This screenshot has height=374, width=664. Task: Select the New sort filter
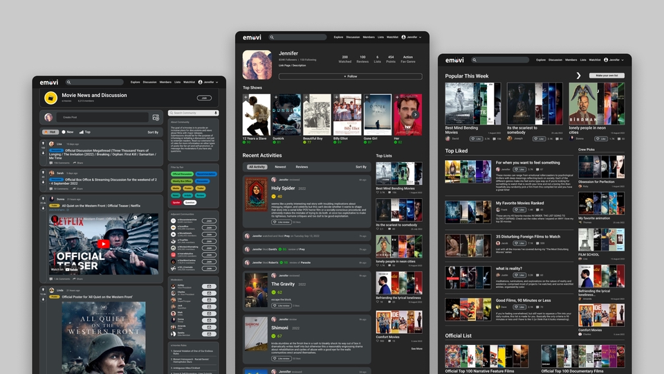point(68,132)
